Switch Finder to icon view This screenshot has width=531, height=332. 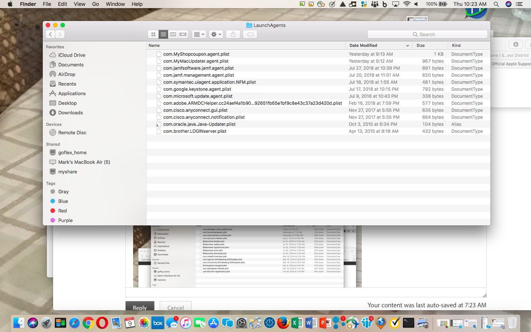coord(153,34)
